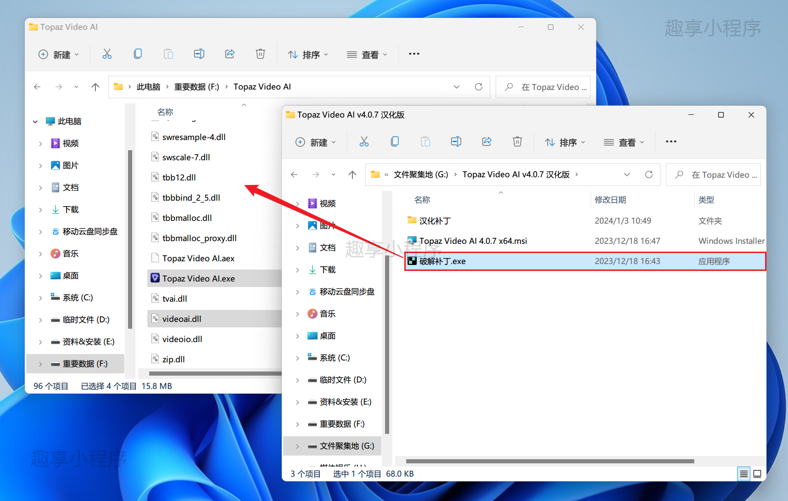Open 查看 view menu in 汉化版 window
Viewport: 788px width, 501px height.
coord(624,142)
